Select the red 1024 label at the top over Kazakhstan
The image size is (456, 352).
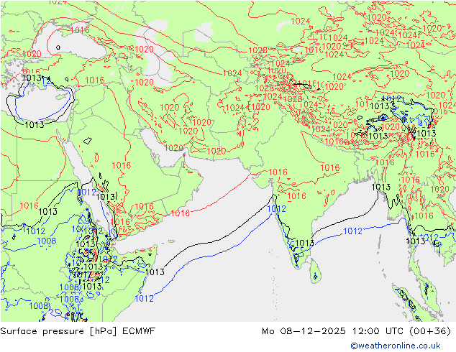301,22
